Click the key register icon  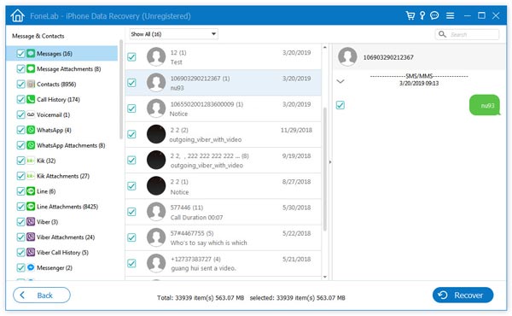[422, 15]
